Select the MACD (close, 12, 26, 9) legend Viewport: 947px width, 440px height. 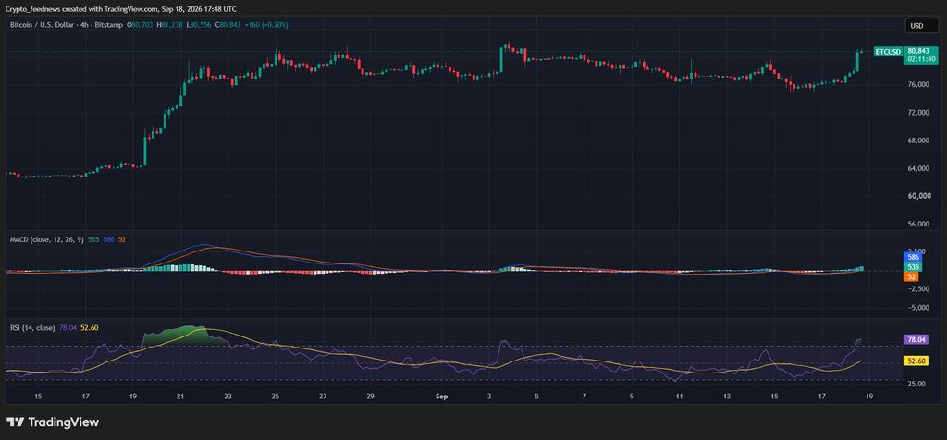click(x=47, y=239)
